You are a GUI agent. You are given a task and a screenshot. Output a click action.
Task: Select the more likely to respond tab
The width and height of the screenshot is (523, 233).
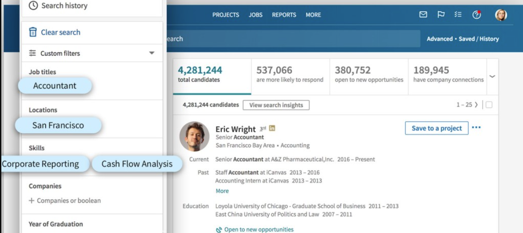(x=290, y=77)
